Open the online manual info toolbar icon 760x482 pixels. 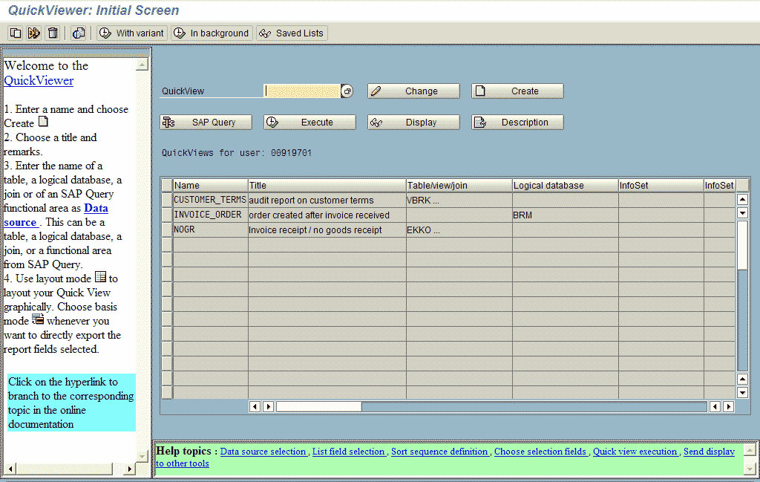[79, 33]
